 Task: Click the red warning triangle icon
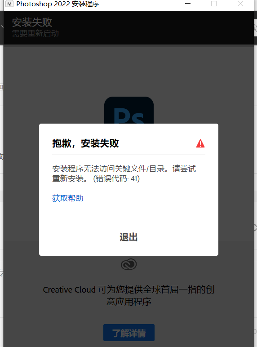(x=200, y=143)
